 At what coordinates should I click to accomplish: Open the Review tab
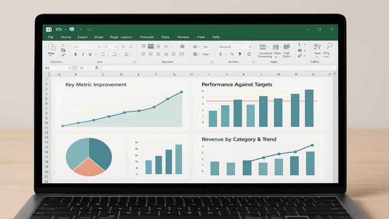pos(183,37)
